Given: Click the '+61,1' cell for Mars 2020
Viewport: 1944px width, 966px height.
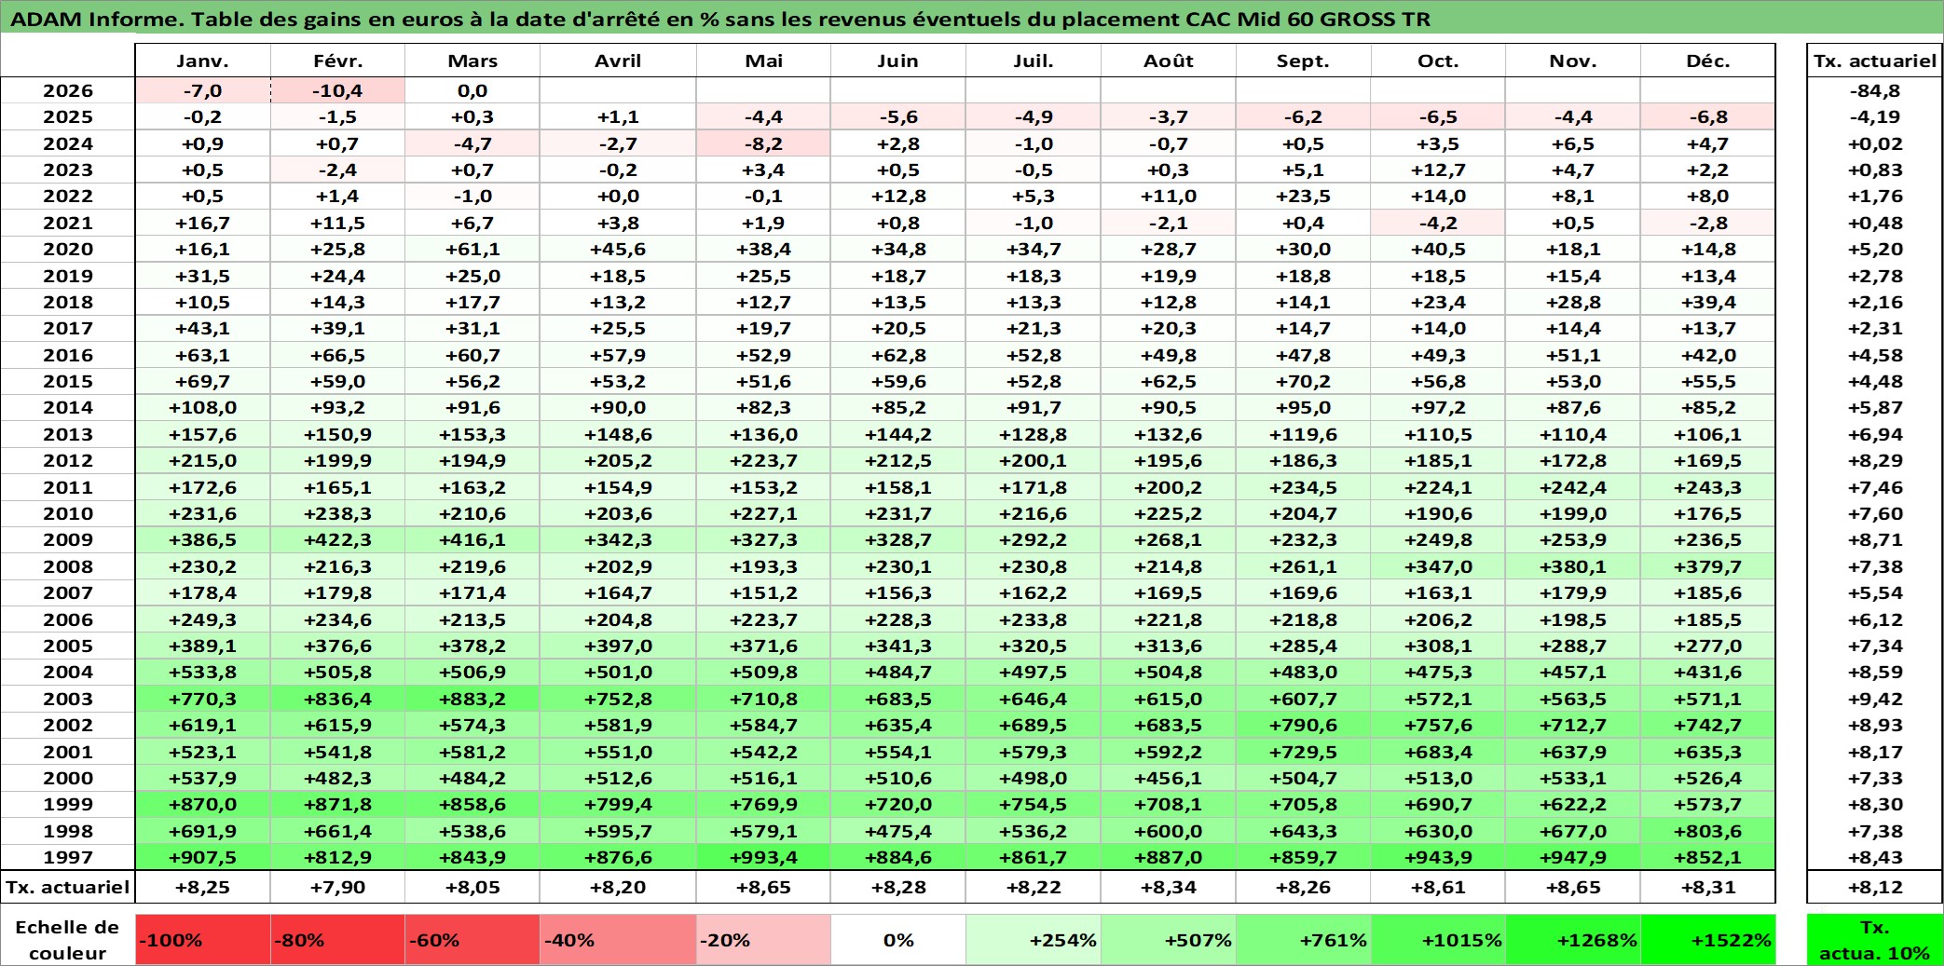Looking at the screenshot, I should point(472,249).
